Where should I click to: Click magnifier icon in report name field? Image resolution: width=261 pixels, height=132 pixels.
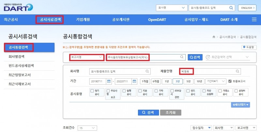[x=182, y=57]
